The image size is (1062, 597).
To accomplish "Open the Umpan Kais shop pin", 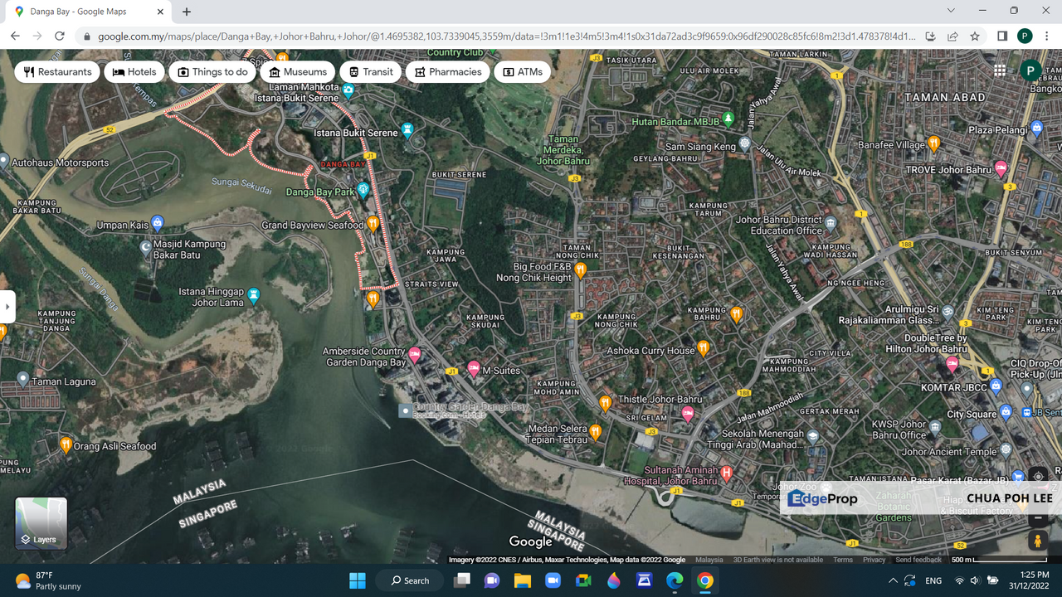I will point(158,223).
